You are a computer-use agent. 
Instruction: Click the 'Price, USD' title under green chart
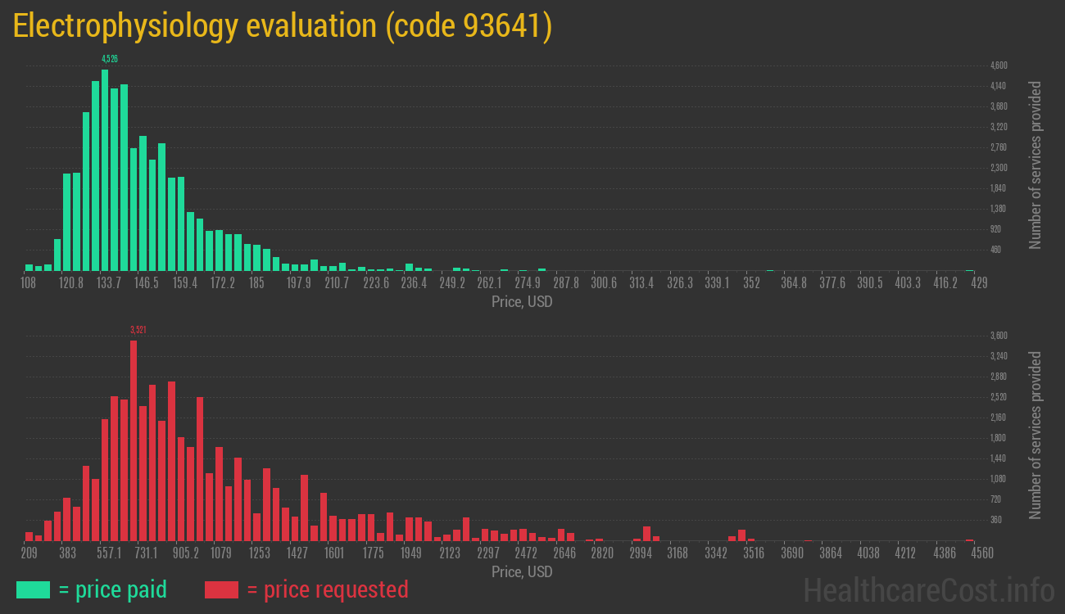522,302
